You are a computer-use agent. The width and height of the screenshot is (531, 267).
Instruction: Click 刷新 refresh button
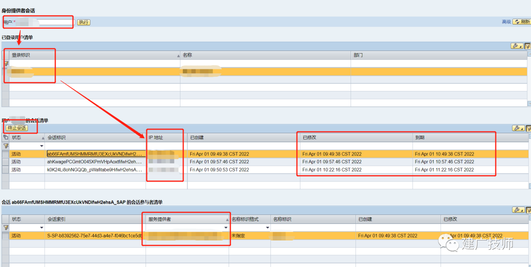(522, 22)
